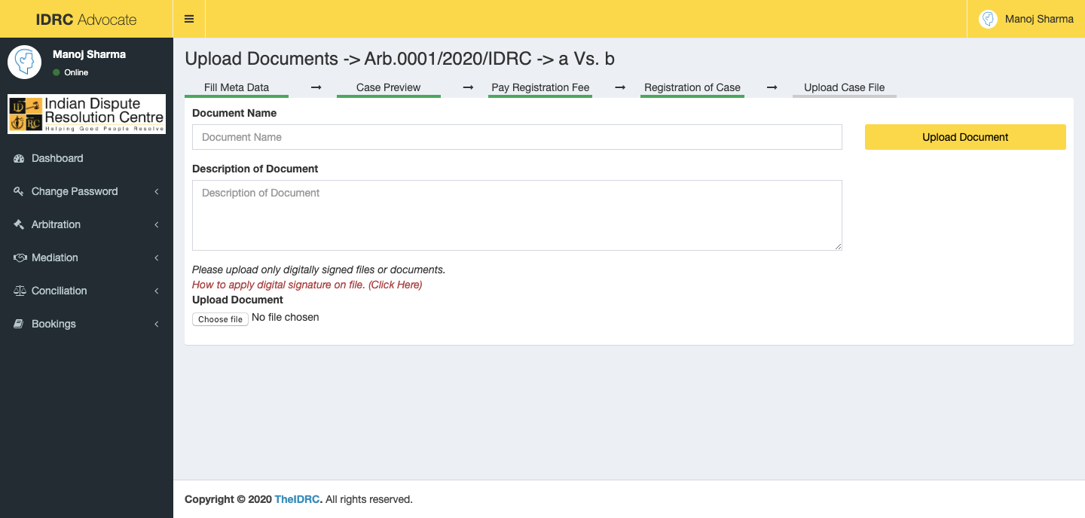Click the key icon beside Change Password
This screenshot has height=518, width=1085.
(20, 192)
